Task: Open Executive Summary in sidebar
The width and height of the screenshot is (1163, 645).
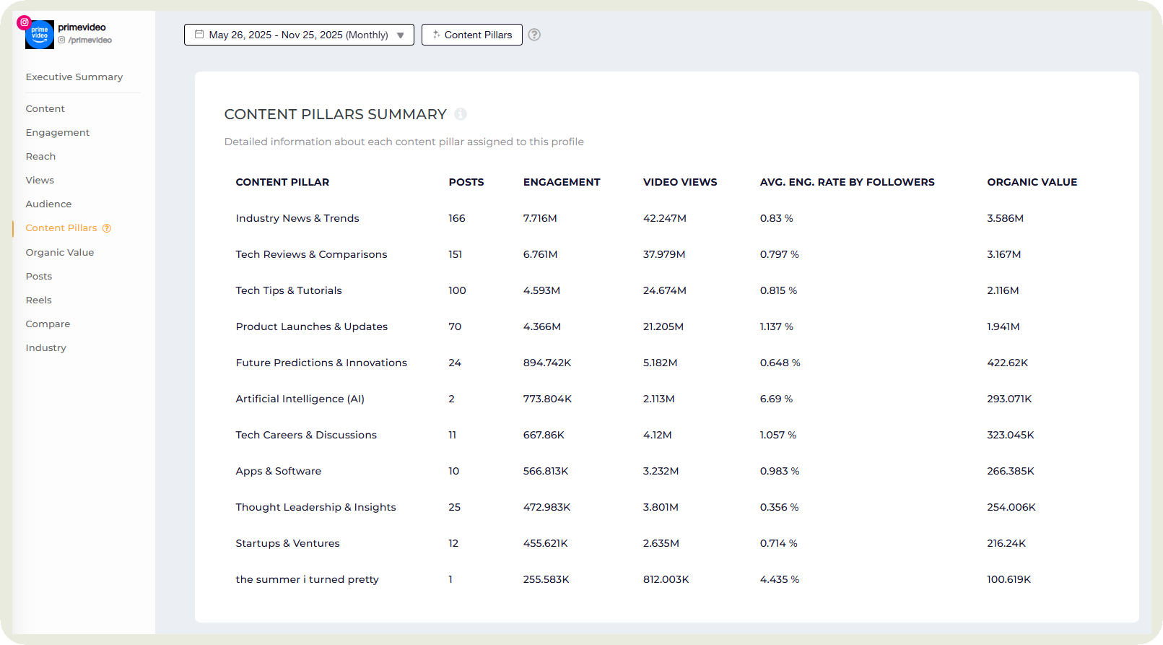Action: click(x=74, y=77)
